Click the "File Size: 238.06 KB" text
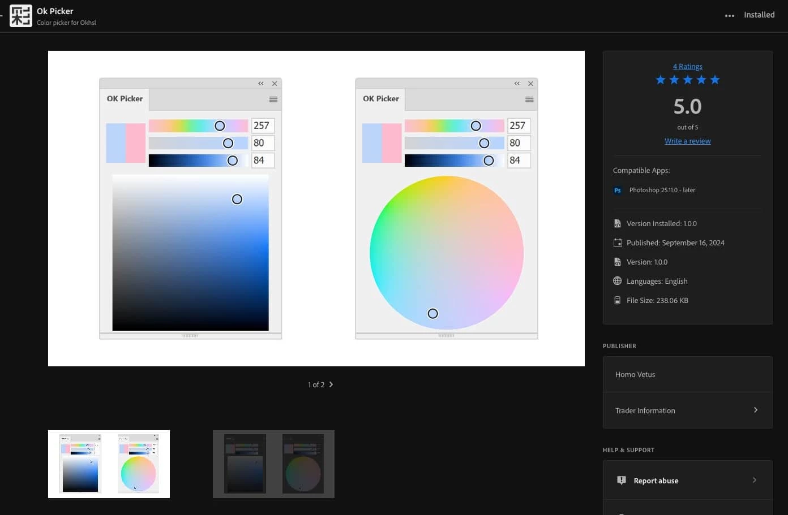Screen dimensions: 788x515 coord(657,300)
